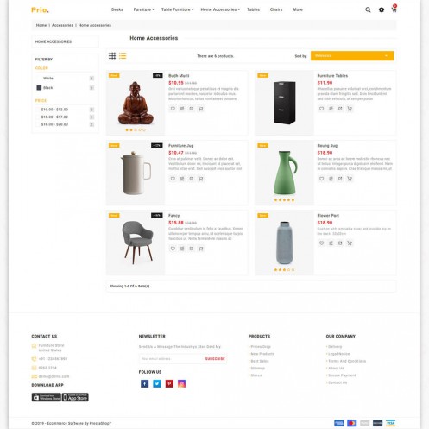Open the search magnifier icon
The image size is (429, 429).
(x=368, y=9)
